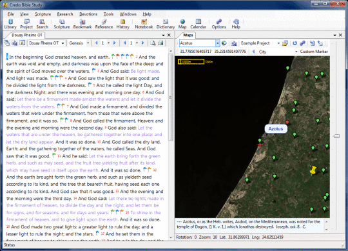Click the second icon in the Douay Rheims toolbar

[15, 43]
